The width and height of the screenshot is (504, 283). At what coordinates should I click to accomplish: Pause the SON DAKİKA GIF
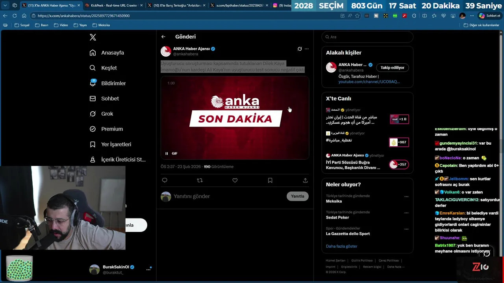tap(167, 153)
